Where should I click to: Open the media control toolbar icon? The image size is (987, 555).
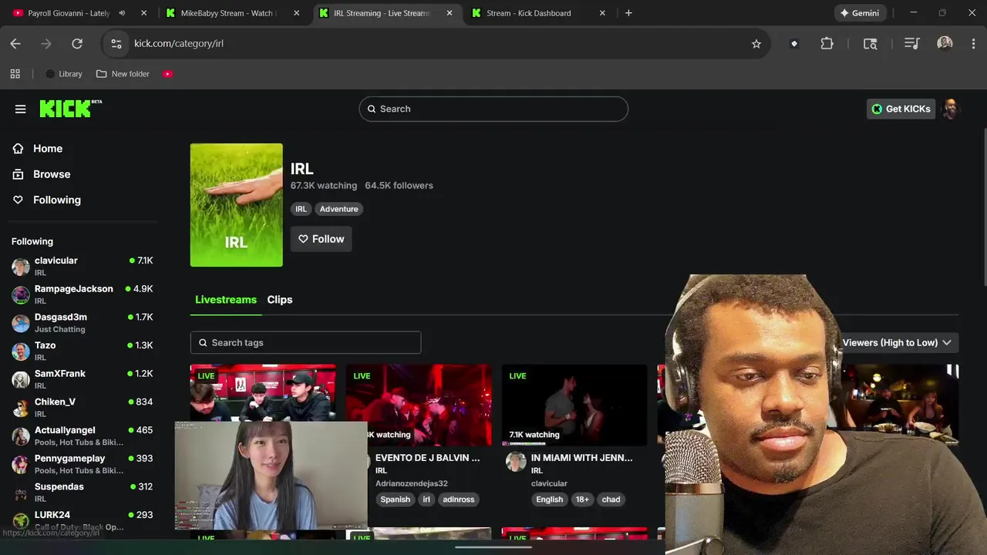[912, 44]
